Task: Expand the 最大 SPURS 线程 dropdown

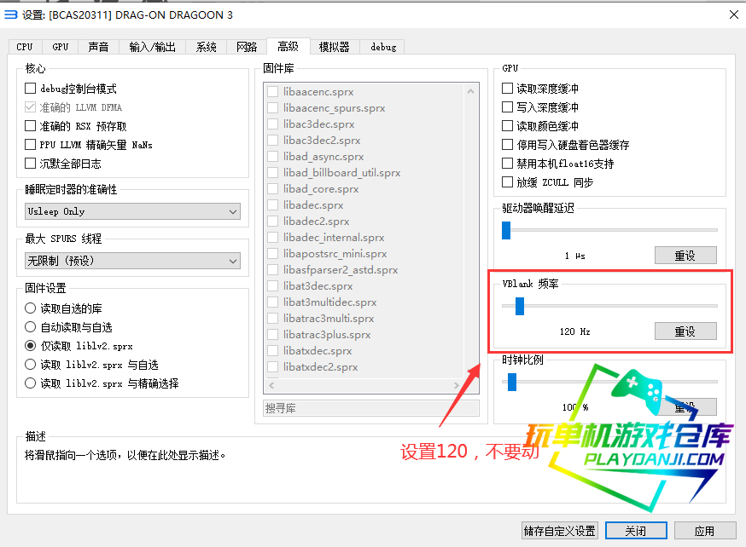Action: (x=132, y=261)
